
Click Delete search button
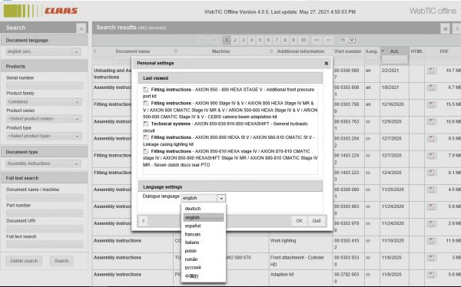(x=24, y=261)
